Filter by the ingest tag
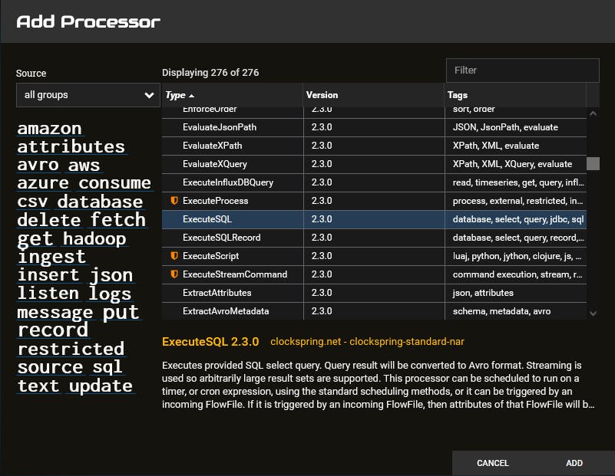The image size is (615, 476). (x=51, y=258)
